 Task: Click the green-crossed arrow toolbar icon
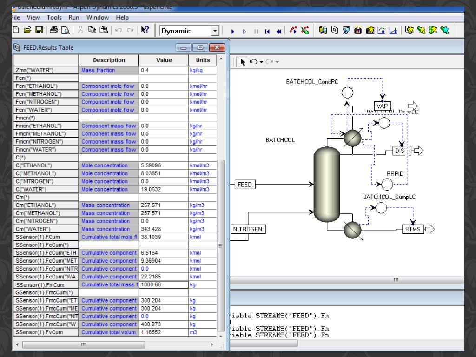[305, 30]
